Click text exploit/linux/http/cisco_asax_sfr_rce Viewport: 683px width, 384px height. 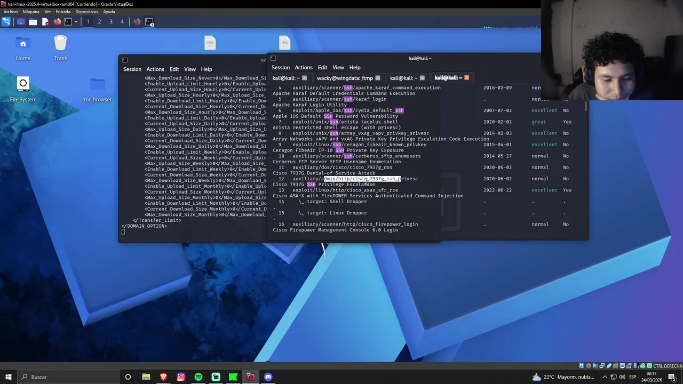345,190
